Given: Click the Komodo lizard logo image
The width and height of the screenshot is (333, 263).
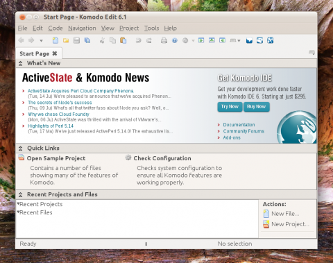Looking at the screenshot, I should [x=297, y=127].
